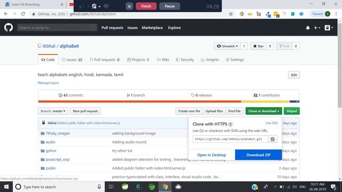Click the Manage topics link
This screenshot has width=342, height=192.
[48, 83]
